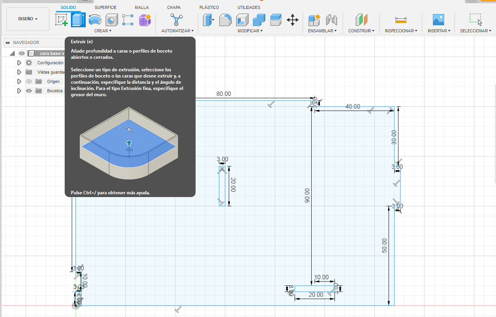Select the Revolve tool icon
Viewport: 496px width, 317px height.
tap(95, 20)
